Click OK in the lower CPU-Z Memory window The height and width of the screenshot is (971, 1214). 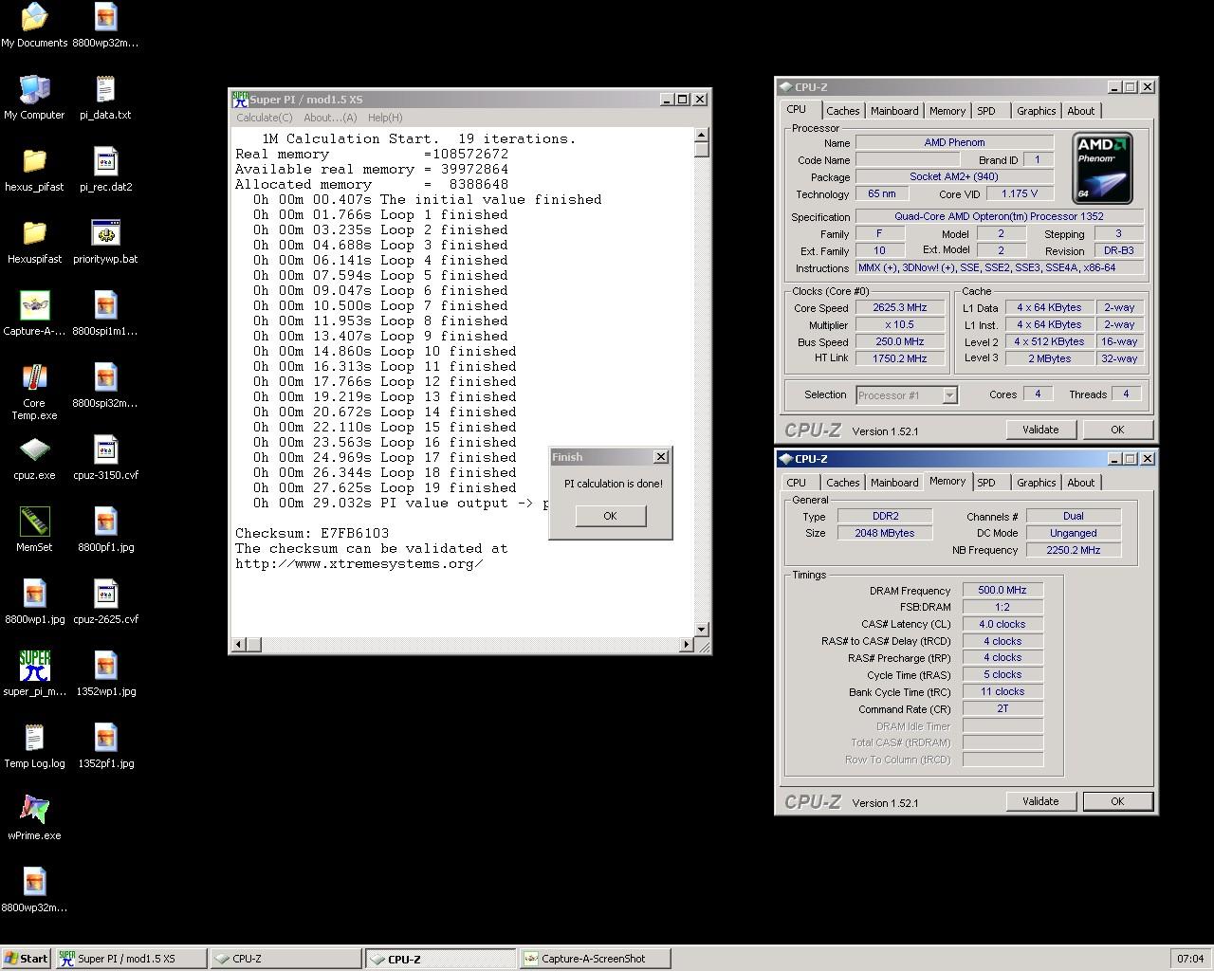(x=1117, y=801)
